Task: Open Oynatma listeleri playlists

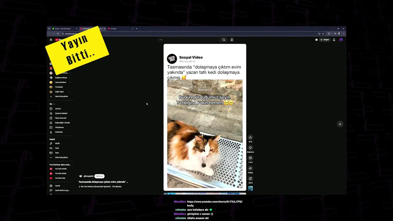Action: point(61,113)
